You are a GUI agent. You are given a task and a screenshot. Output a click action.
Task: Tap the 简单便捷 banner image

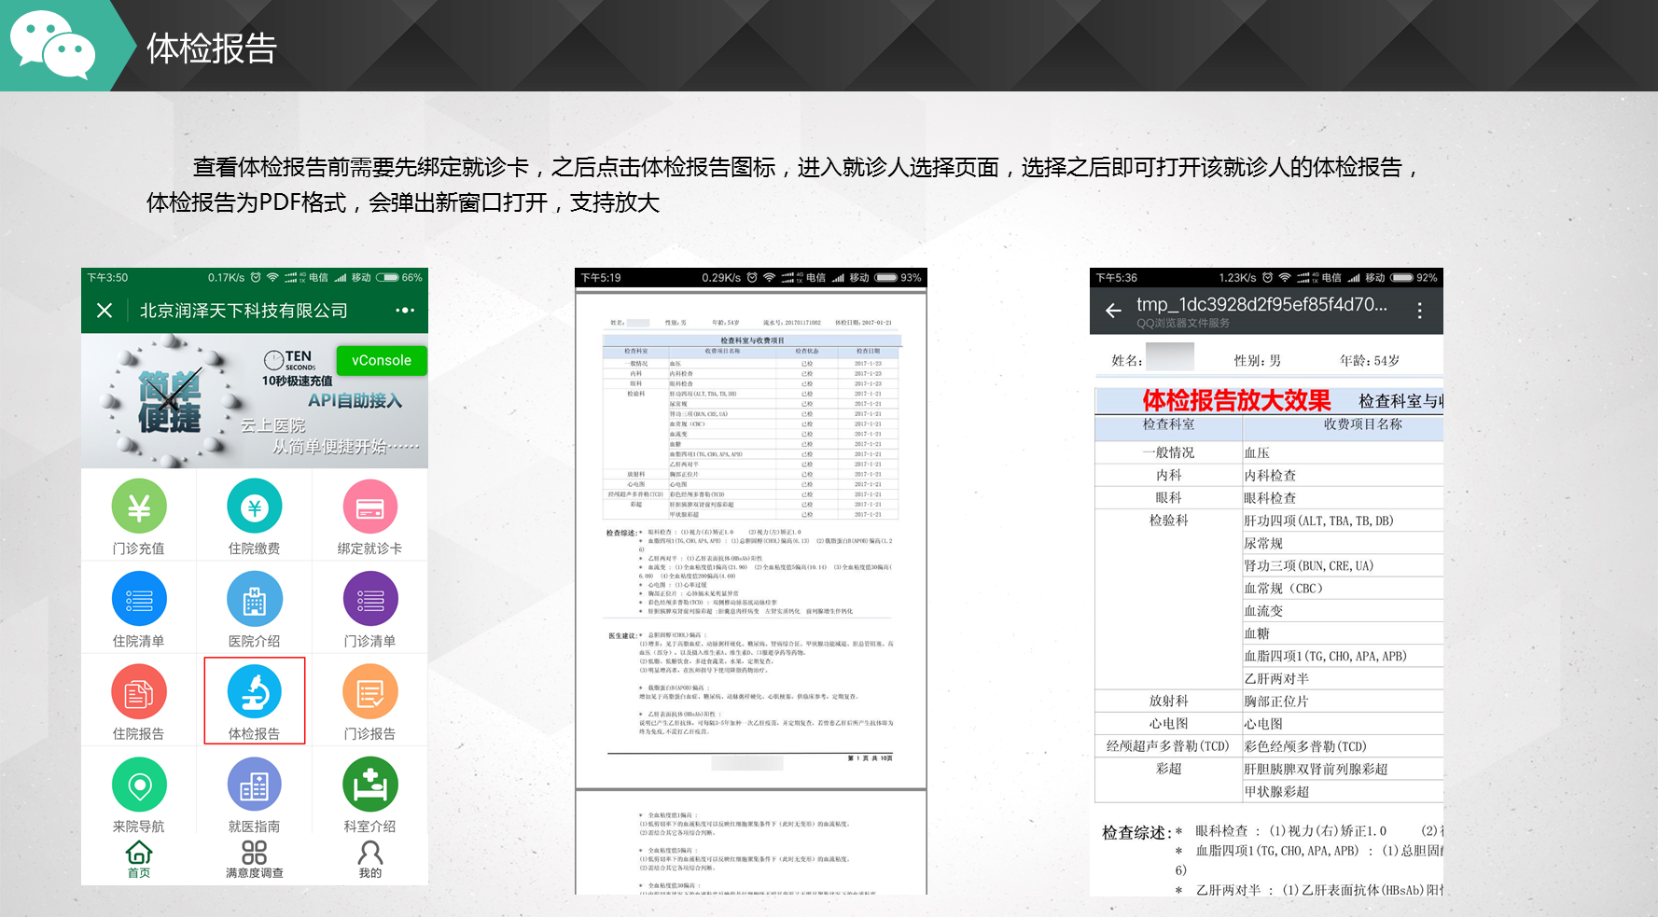[x=254, y=401]
